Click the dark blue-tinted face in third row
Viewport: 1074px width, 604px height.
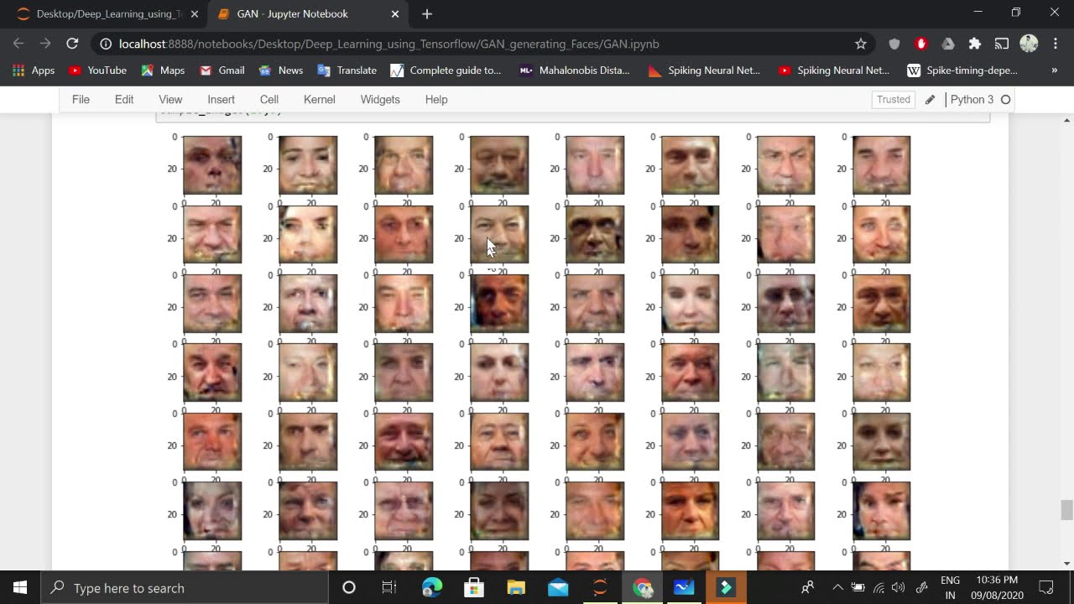click(499, 304)
